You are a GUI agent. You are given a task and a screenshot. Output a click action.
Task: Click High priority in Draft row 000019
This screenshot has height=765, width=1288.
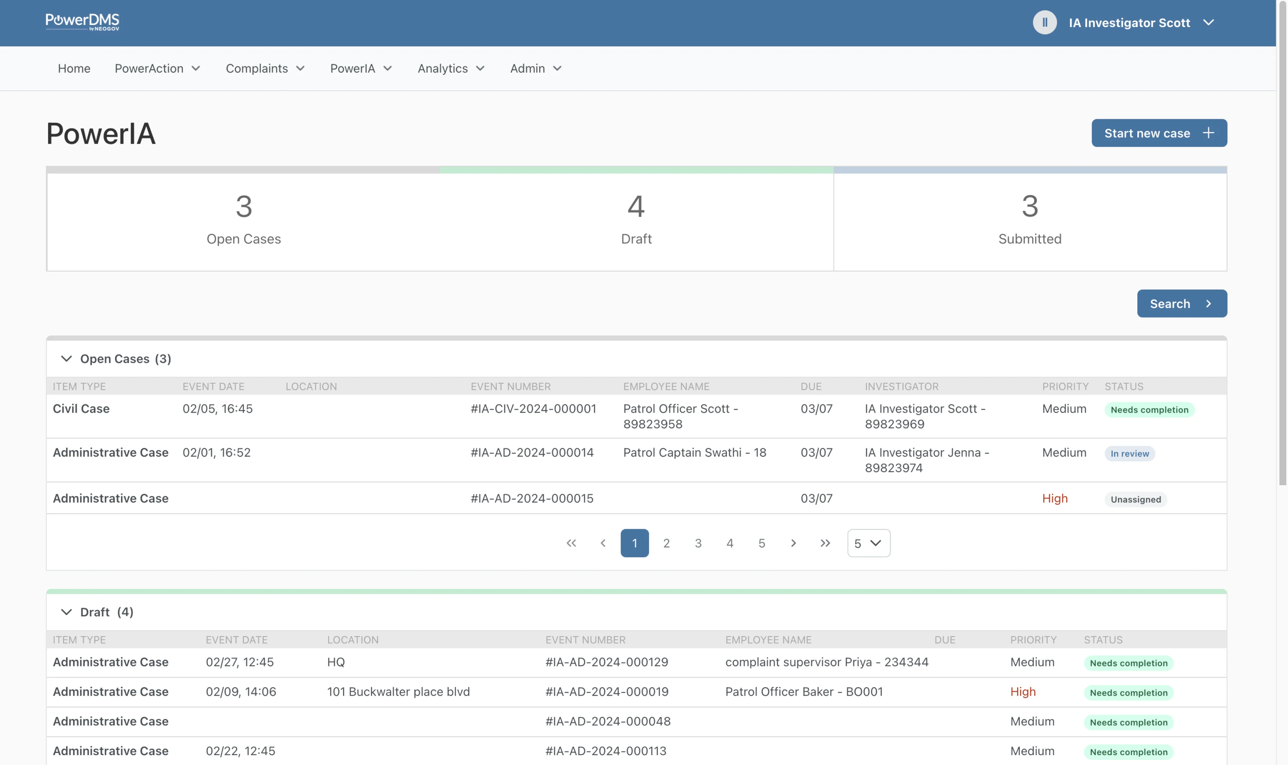point(1023,691)
